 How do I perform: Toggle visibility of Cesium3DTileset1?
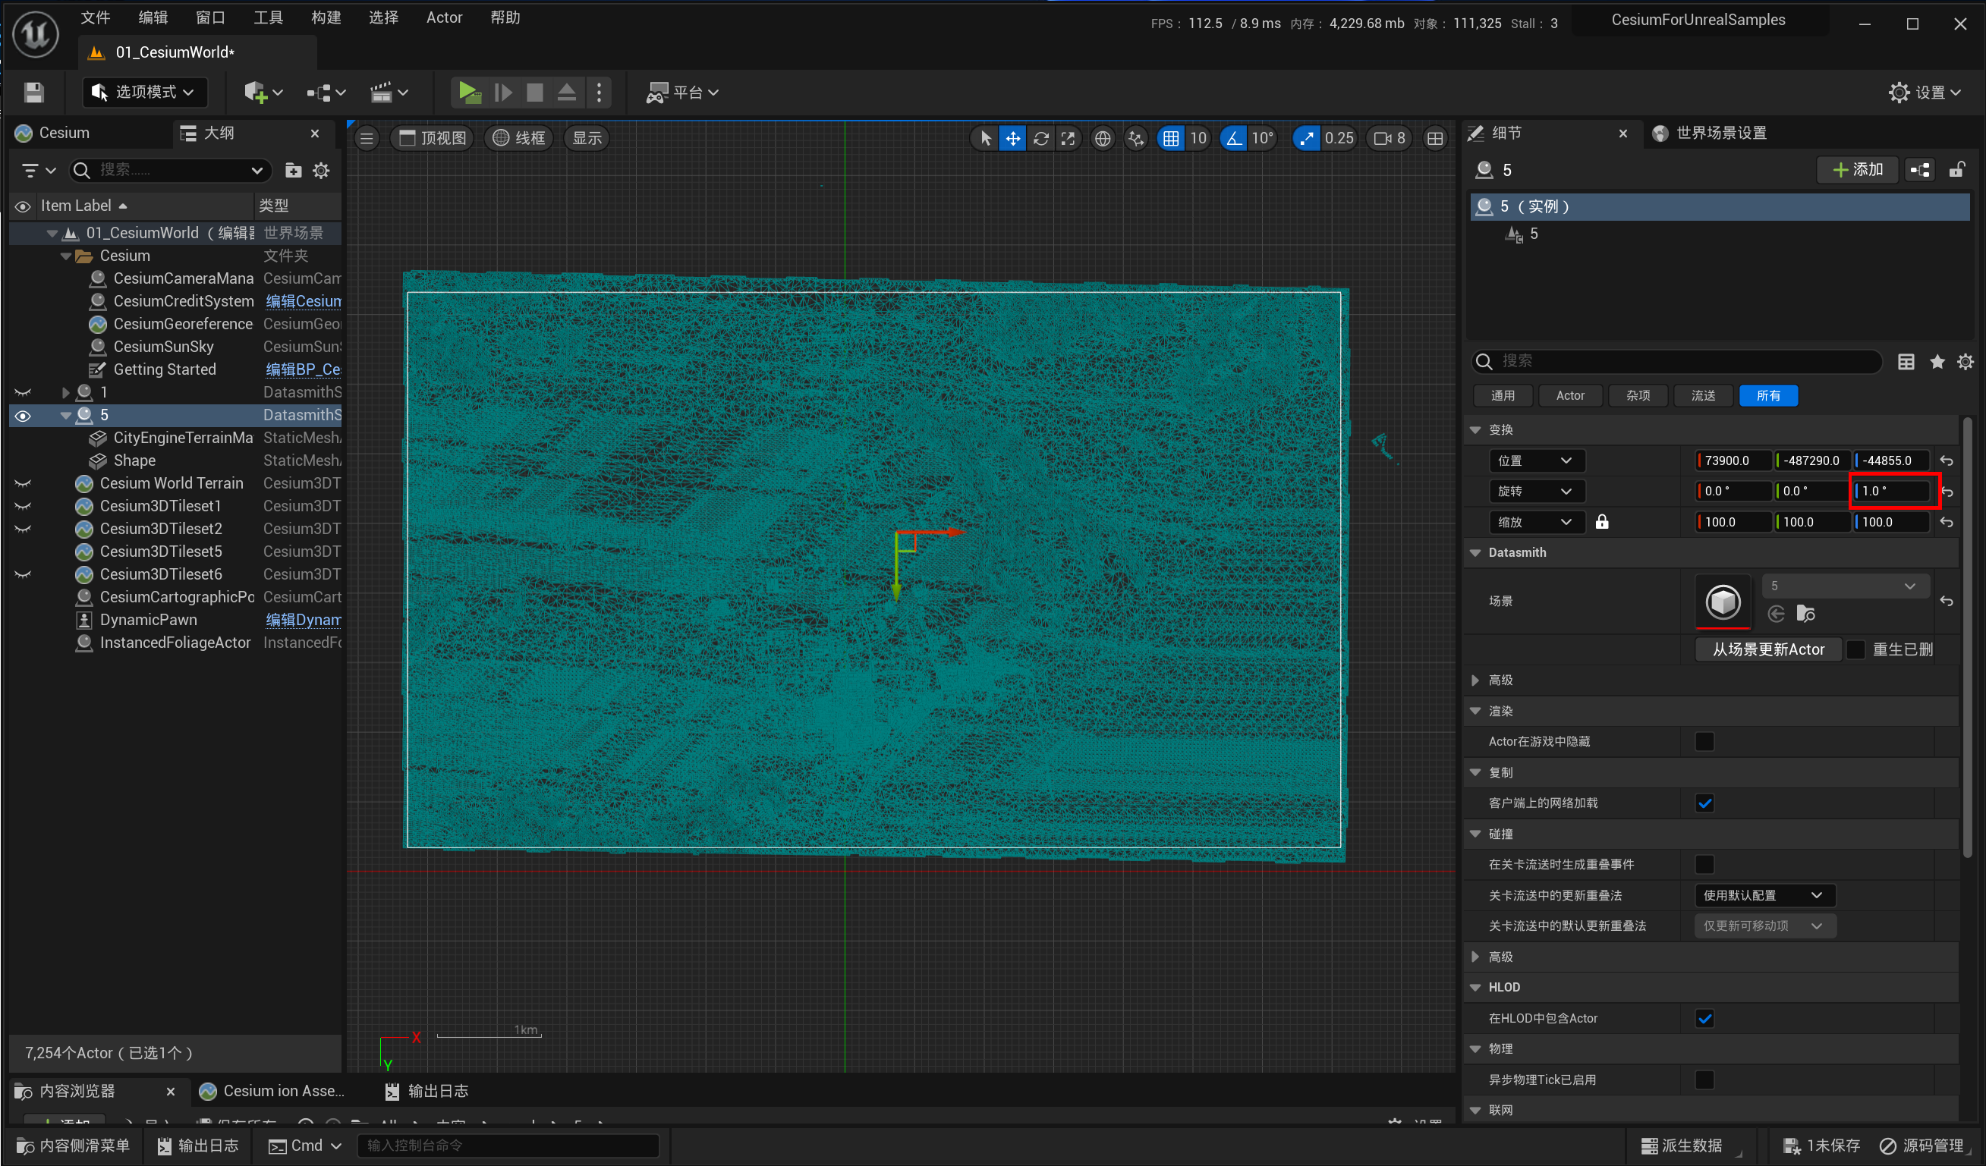click(x=23, y=506)
